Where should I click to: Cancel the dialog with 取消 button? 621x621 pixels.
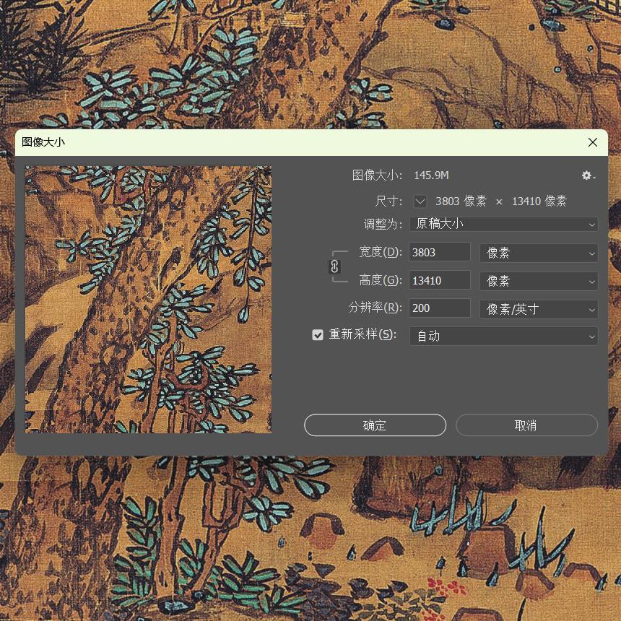click(526, 425)
